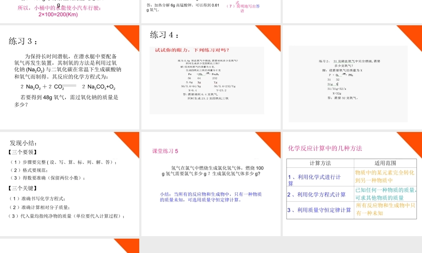Click the embedded Fe + 2O2 exercise image

click(x=207, y=81)
